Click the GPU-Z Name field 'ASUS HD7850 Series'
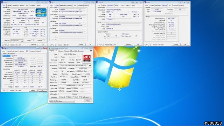Viewport: 224px width, 126px height. tap(70, 54)
